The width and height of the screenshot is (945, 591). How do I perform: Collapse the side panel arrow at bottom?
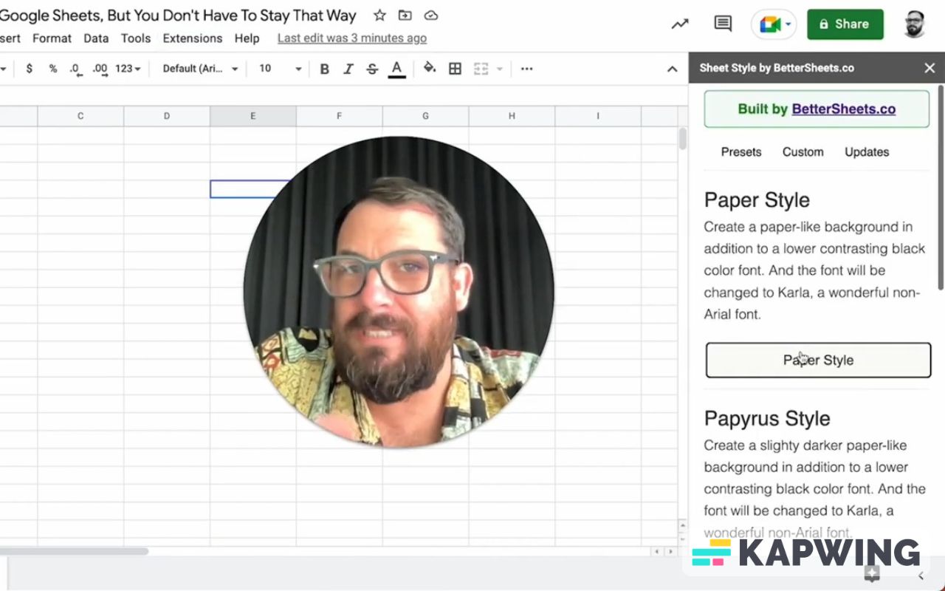tap(921, 575)
